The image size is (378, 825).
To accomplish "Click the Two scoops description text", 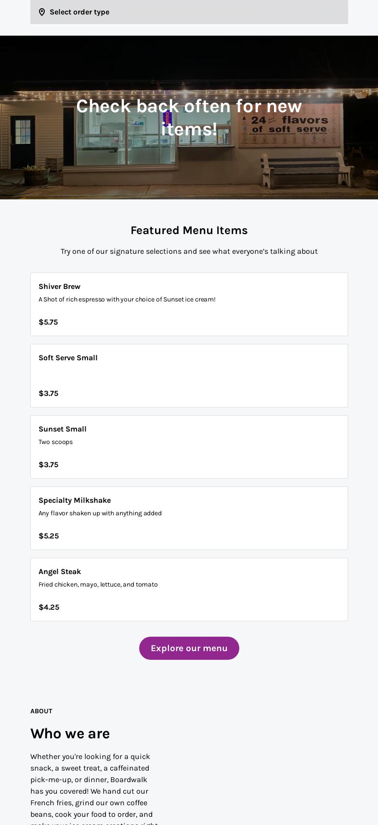I will (x=55, y=442).
